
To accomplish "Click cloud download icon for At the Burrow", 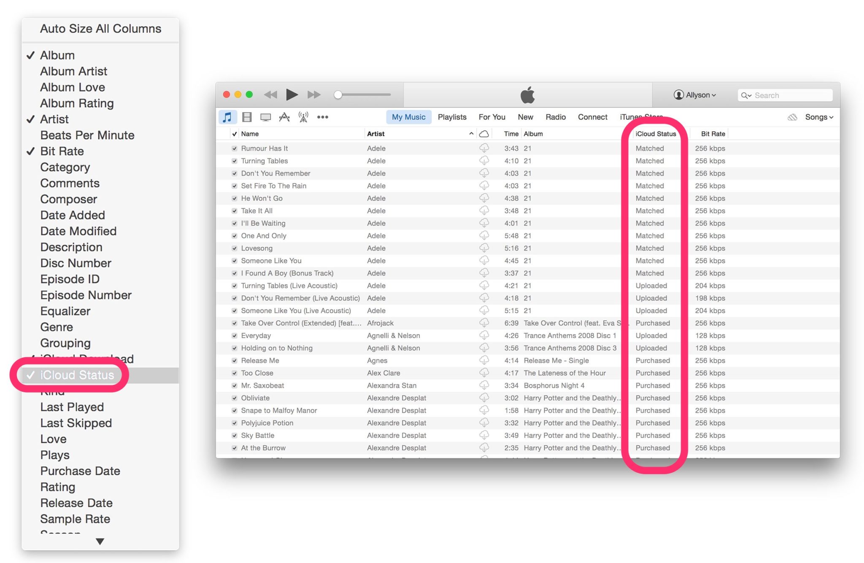I will click(x=484, y=447).
